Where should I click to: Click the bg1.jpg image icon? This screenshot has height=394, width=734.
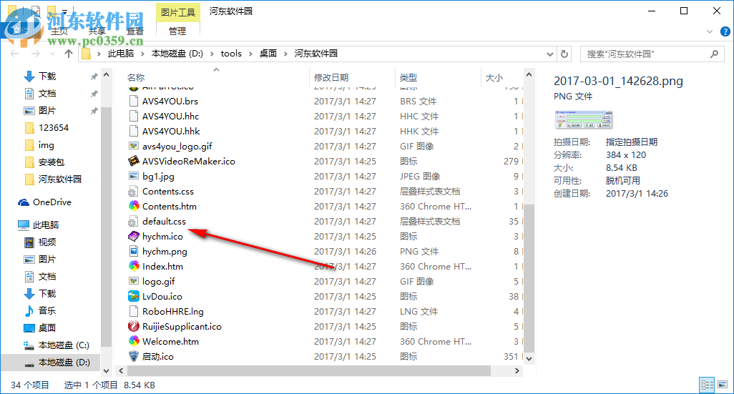133,176
